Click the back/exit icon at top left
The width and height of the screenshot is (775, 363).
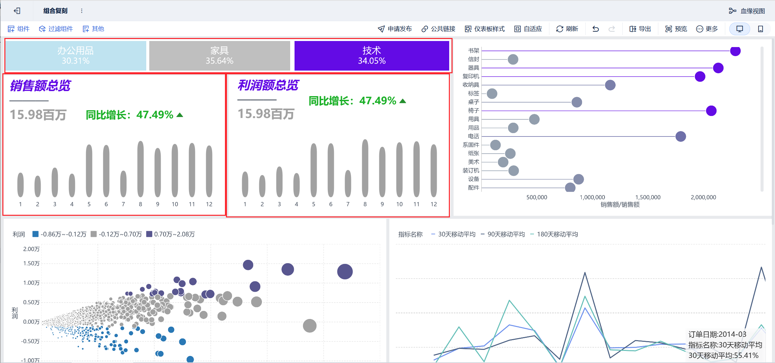click(17, 11)
